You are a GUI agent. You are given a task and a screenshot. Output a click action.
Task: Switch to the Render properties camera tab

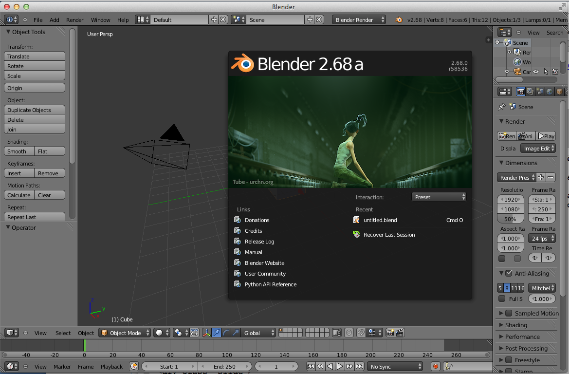pos(520,92)
